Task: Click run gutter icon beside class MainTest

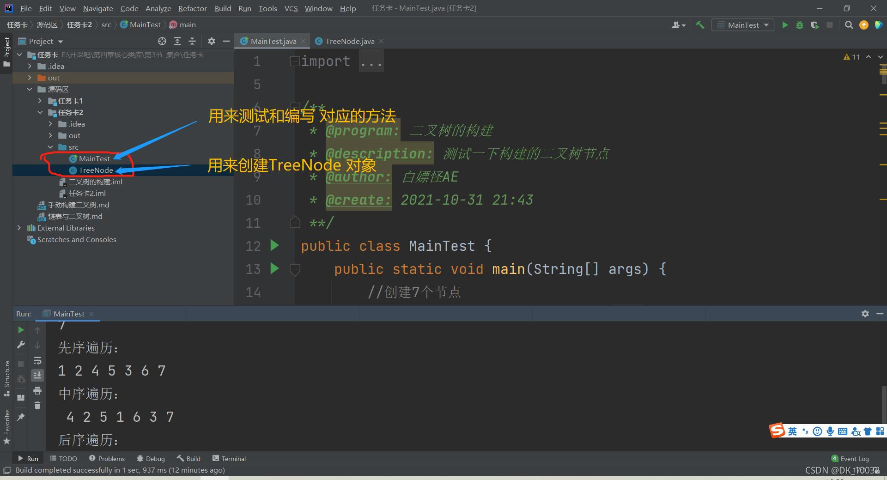Action: click(274, 245)
